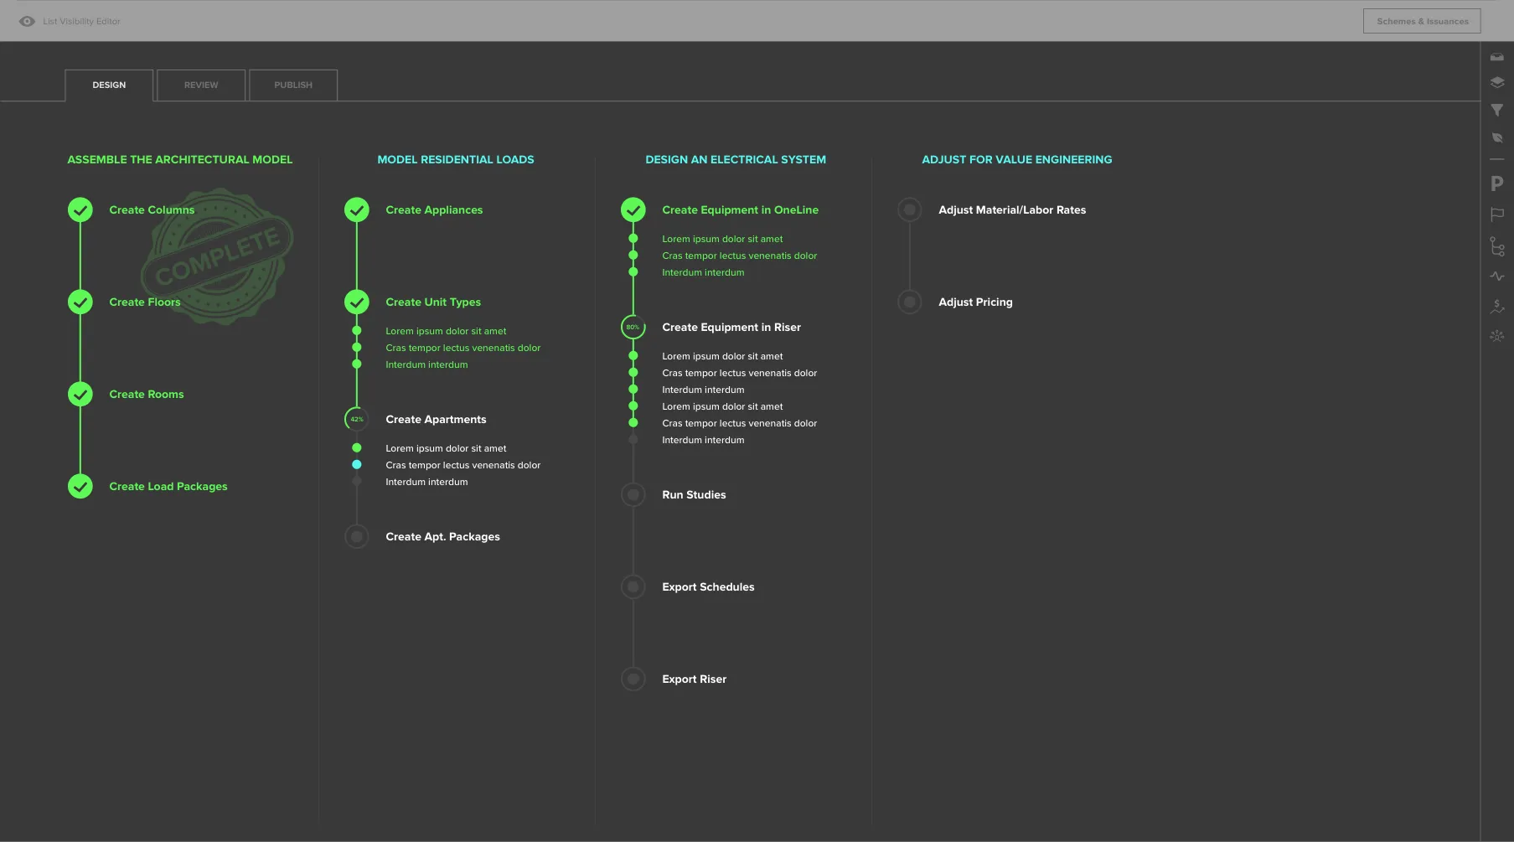Click the empty circle beside Run Studies
Screen dimensions: 1514x842
[x=633, y=494]
